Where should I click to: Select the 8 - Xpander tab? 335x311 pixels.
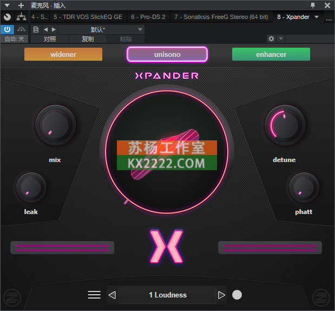coord(293,17)
